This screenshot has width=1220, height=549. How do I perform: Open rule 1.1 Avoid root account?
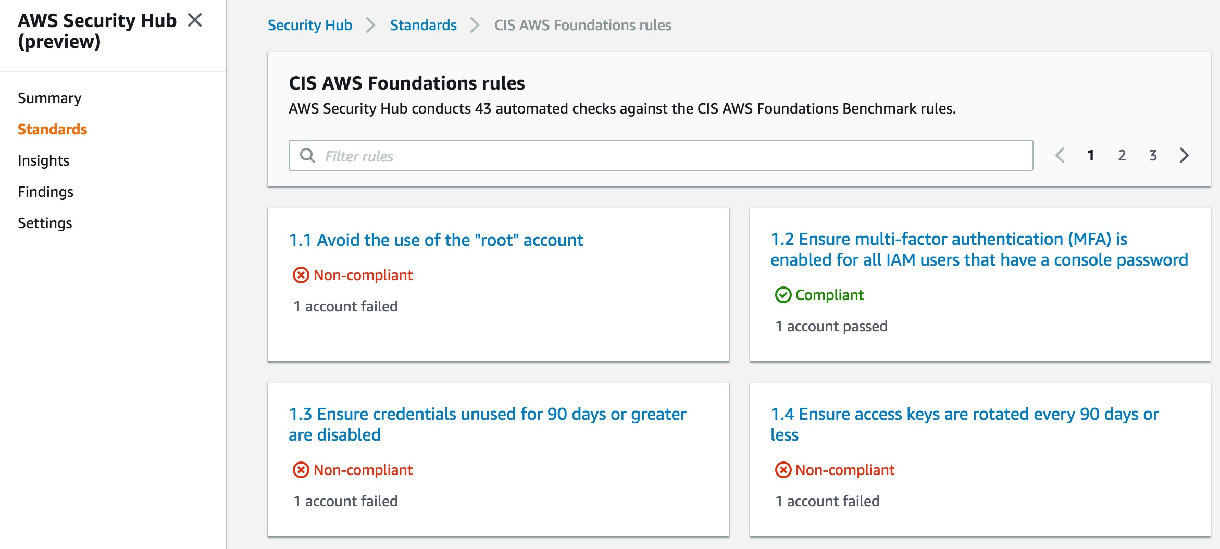pos(435,240)
